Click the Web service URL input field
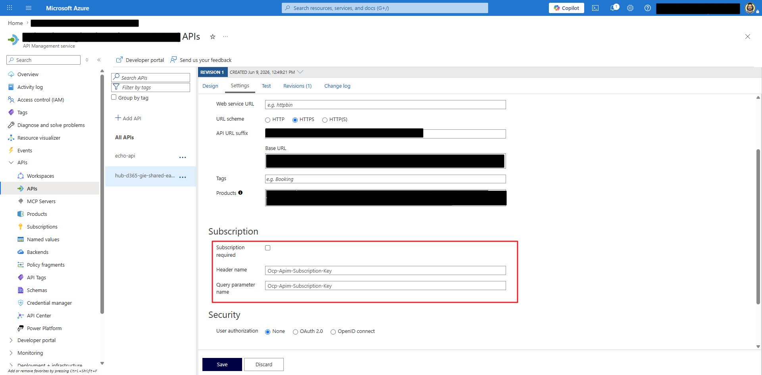Viewport: 762px width, 375px height. click(385, 105)
